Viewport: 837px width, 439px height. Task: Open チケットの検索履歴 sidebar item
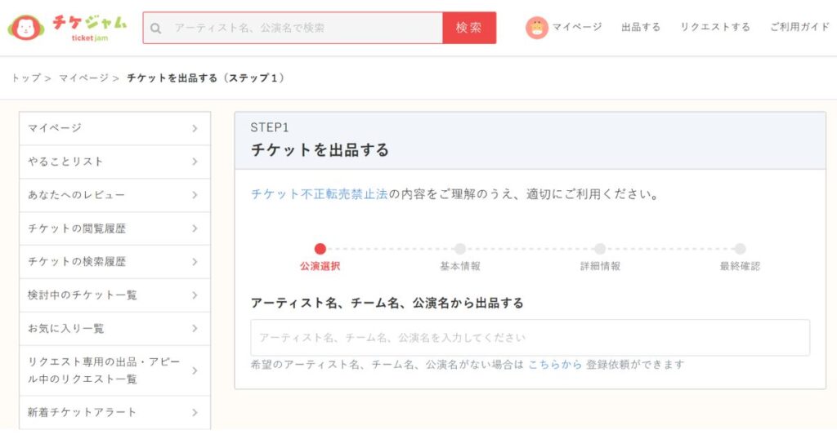[114, 262]
